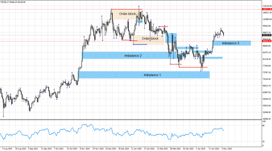The width and height of the screenshot is (272, 151).
Task: Click the 23 Oct 2024 date label
Action: point(72,149)
